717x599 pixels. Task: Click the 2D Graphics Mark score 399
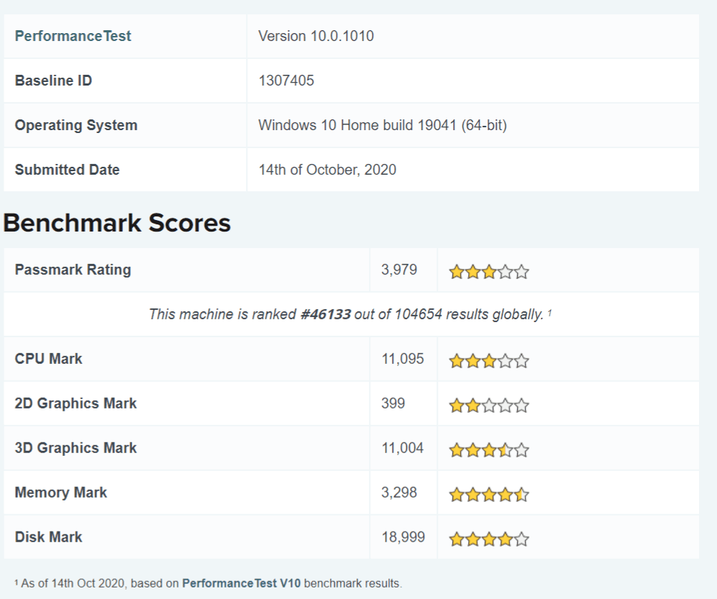(x=393, y=403)
